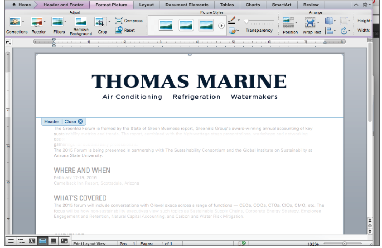Click the Transparency slider handle
382x248 pixels.
pos(247,22)
